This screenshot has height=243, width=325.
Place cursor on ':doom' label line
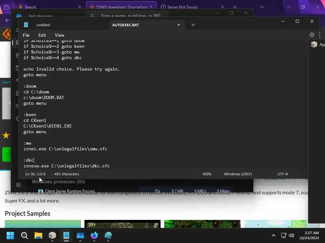pos(30,86)
